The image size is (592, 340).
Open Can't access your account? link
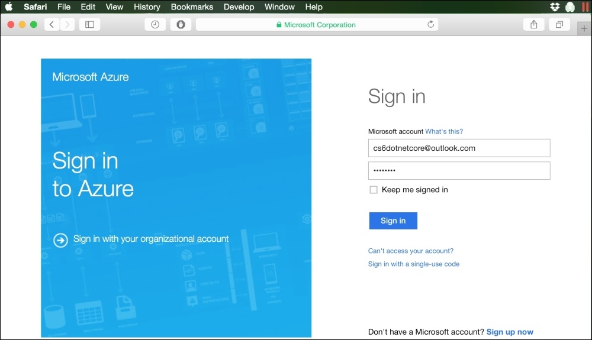(x=411, y=251)
